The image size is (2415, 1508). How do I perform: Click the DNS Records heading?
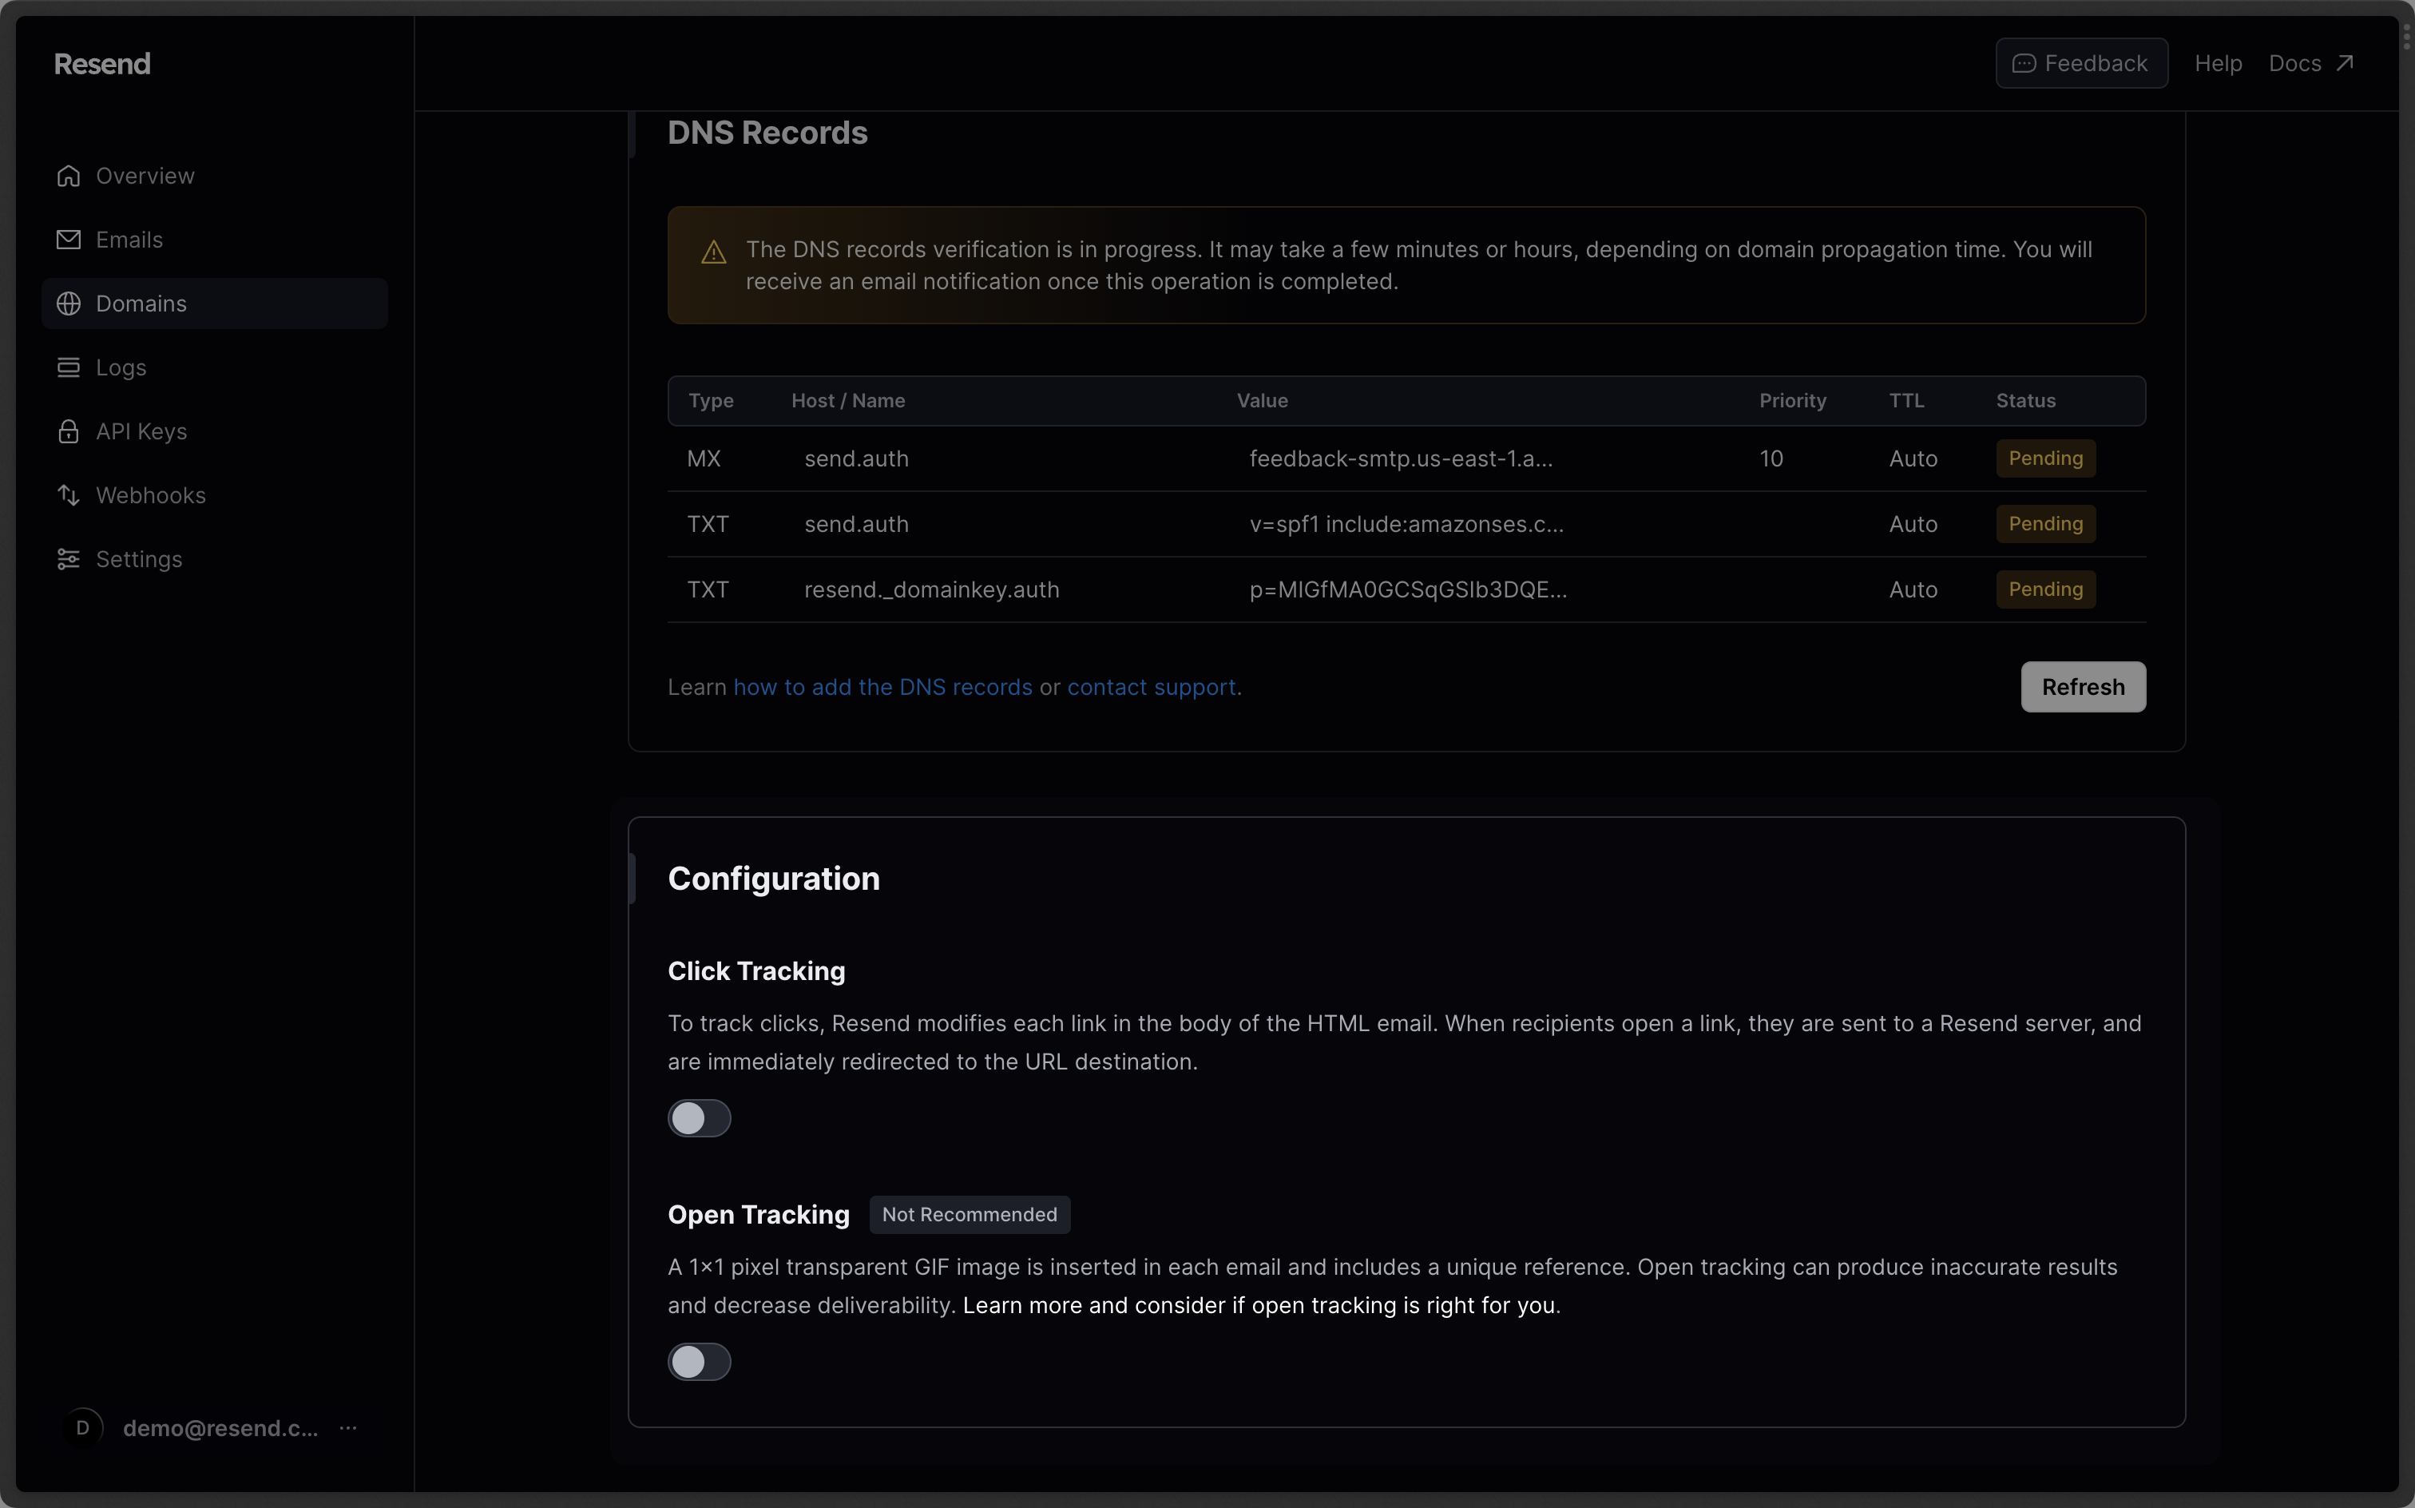click(x=767, y=133)
